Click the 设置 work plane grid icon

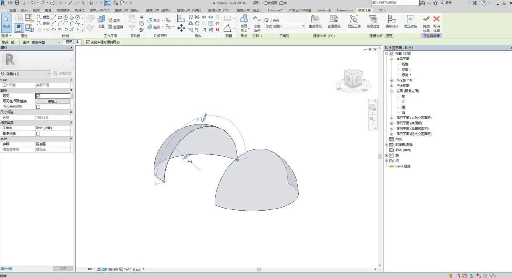101,20
